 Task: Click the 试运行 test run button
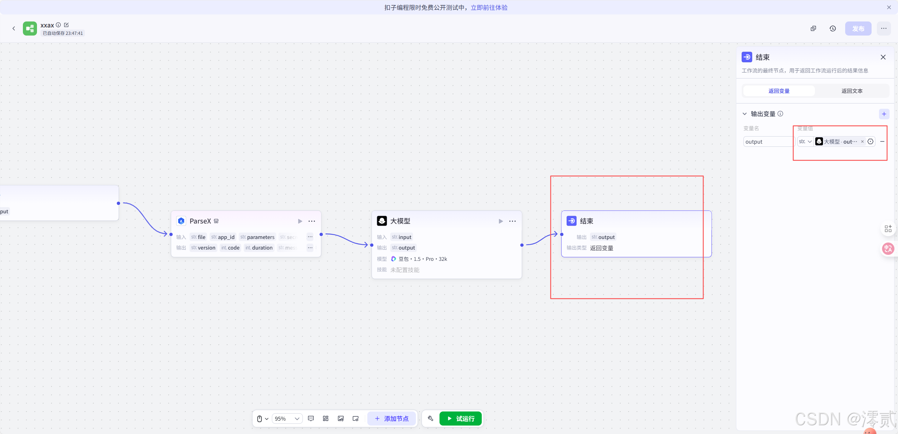tap(460, 419)
